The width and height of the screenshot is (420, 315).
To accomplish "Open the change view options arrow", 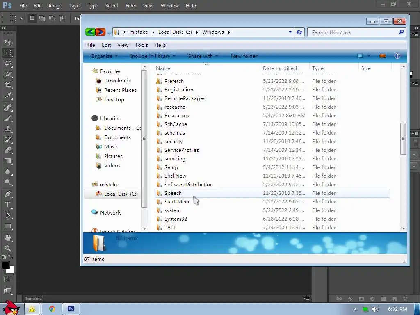I will [x=369, y=56].
